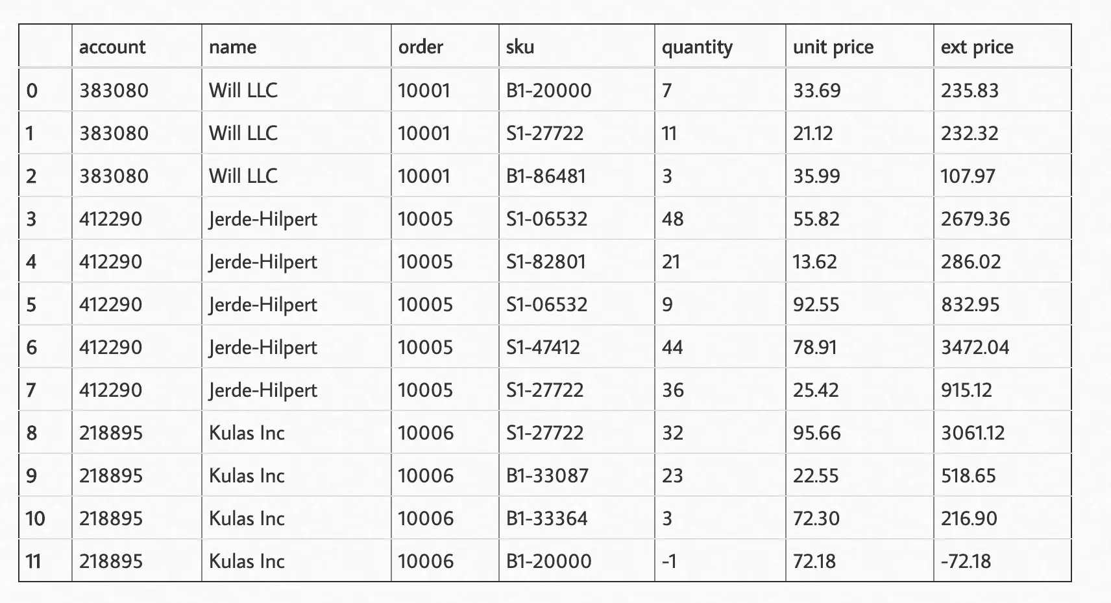Select row index 11 cell
Viewport: 1111px width, 603px height.
coord(33,561)
